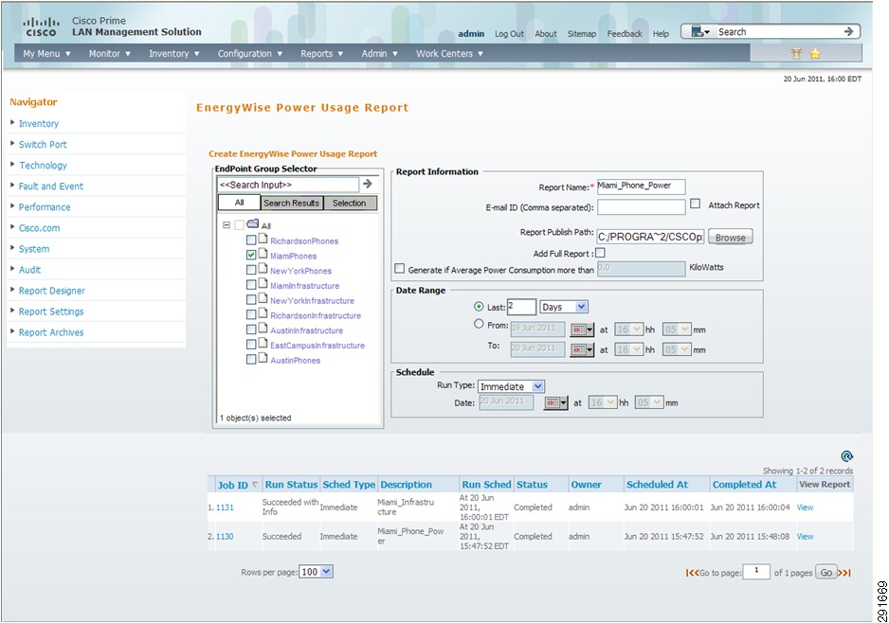889x623 pixels.
Task: Enable the Attach Report checkbox
Action: (695, 204)
